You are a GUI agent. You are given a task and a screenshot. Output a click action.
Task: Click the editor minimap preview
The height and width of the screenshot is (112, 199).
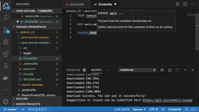[x=191, y=15]
